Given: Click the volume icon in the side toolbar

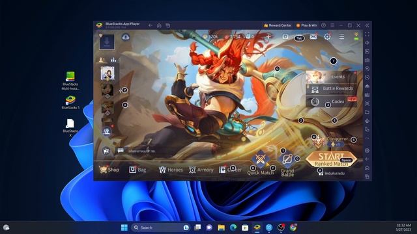Looking at the screenshot, I should [x=367, y=43].
